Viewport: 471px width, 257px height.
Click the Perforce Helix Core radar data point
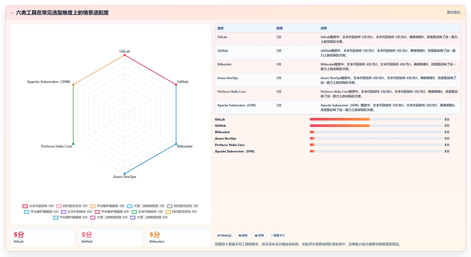[x=73, y=144]
